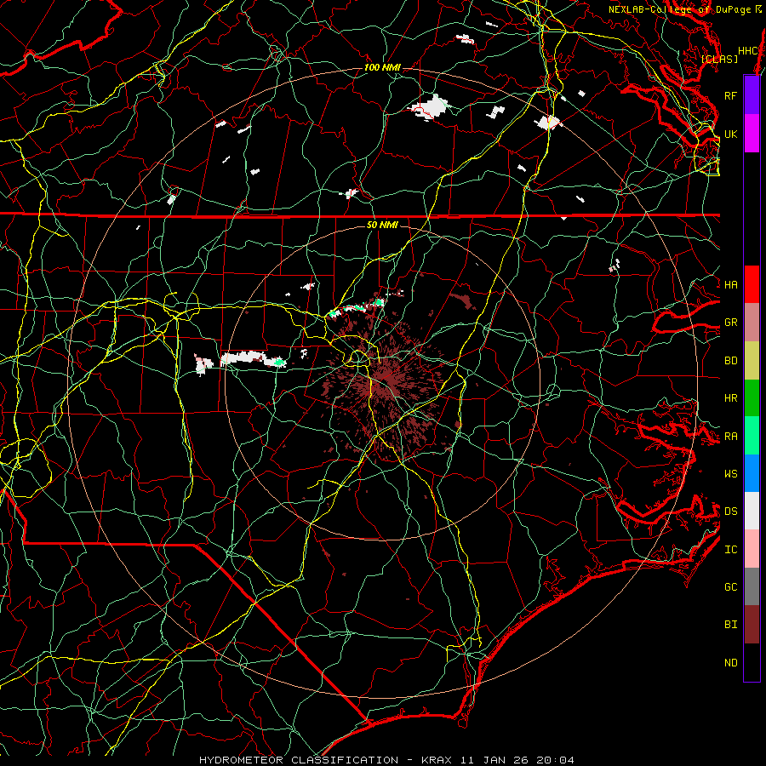Click the GC legend label
Image resolution: width=766 pixels, height=766 pixels.
tap(731, 587)
